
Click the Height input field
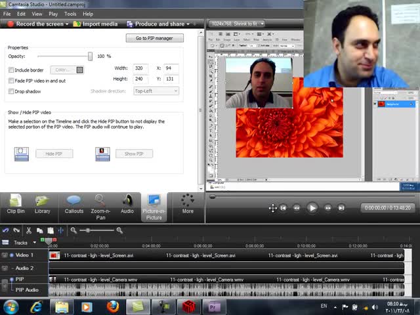point(140,79)
